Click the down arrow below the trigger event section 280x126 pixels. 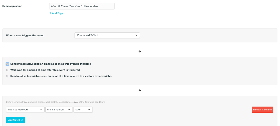point(140,51)
